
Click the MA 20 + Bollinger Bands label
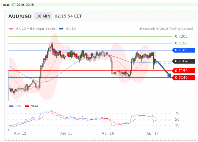click(35, 29)
